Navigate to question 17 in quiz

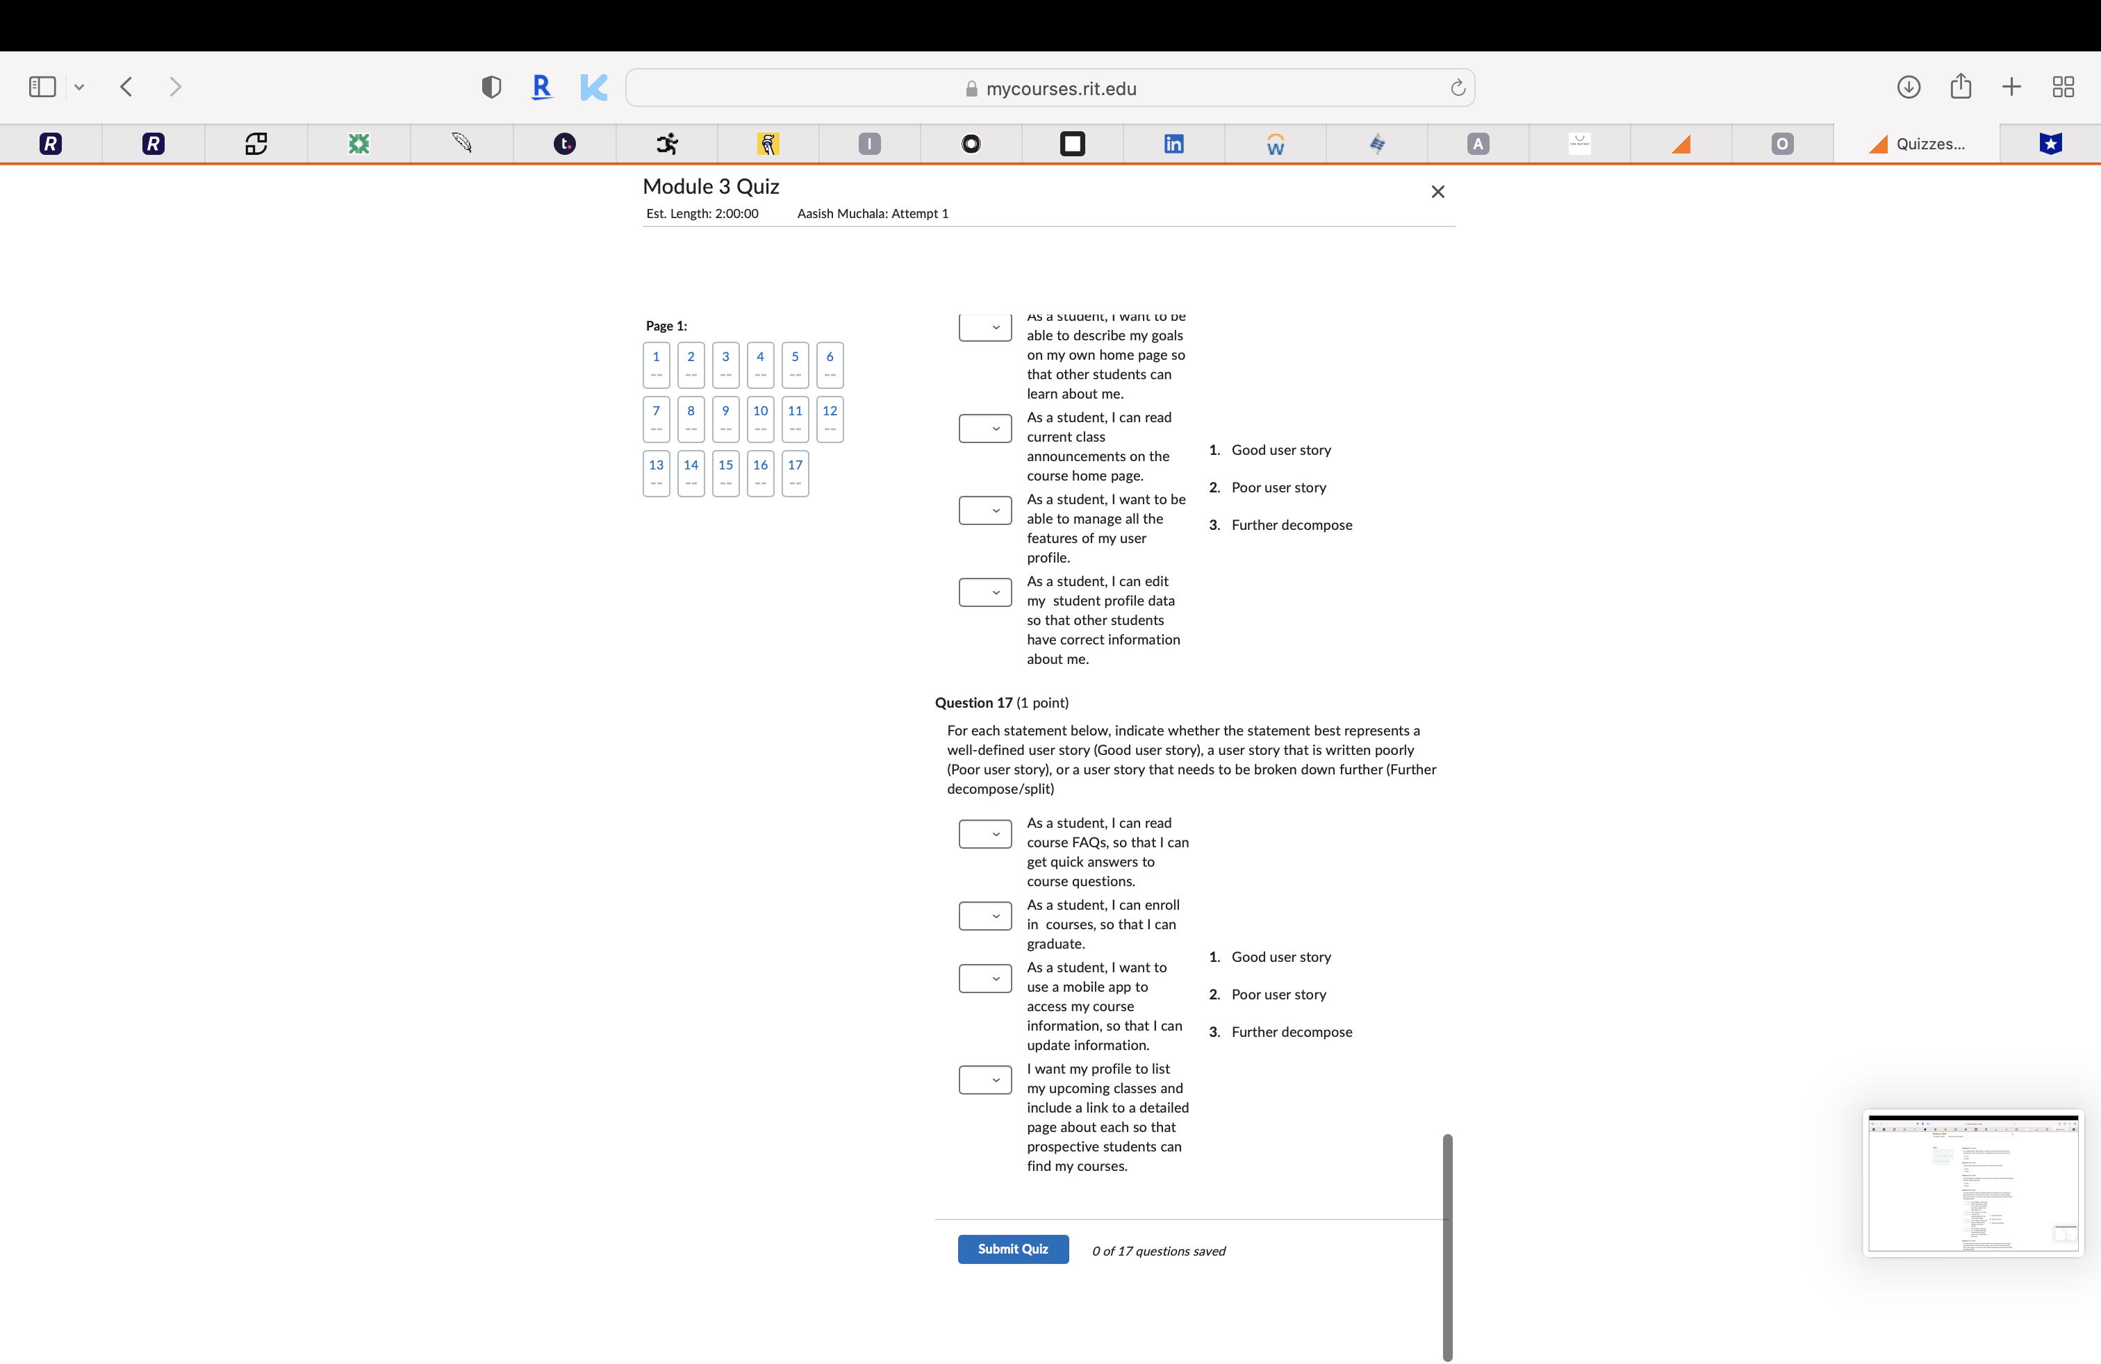[x=793, y=472]
